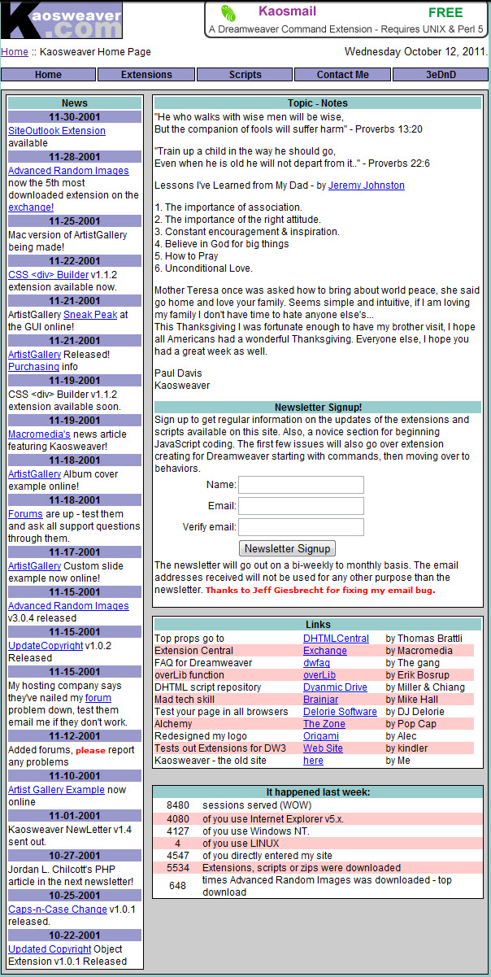Screen dimensions: 491x977
Task: Visit the dwfaq link
Action: pos(317,663)
